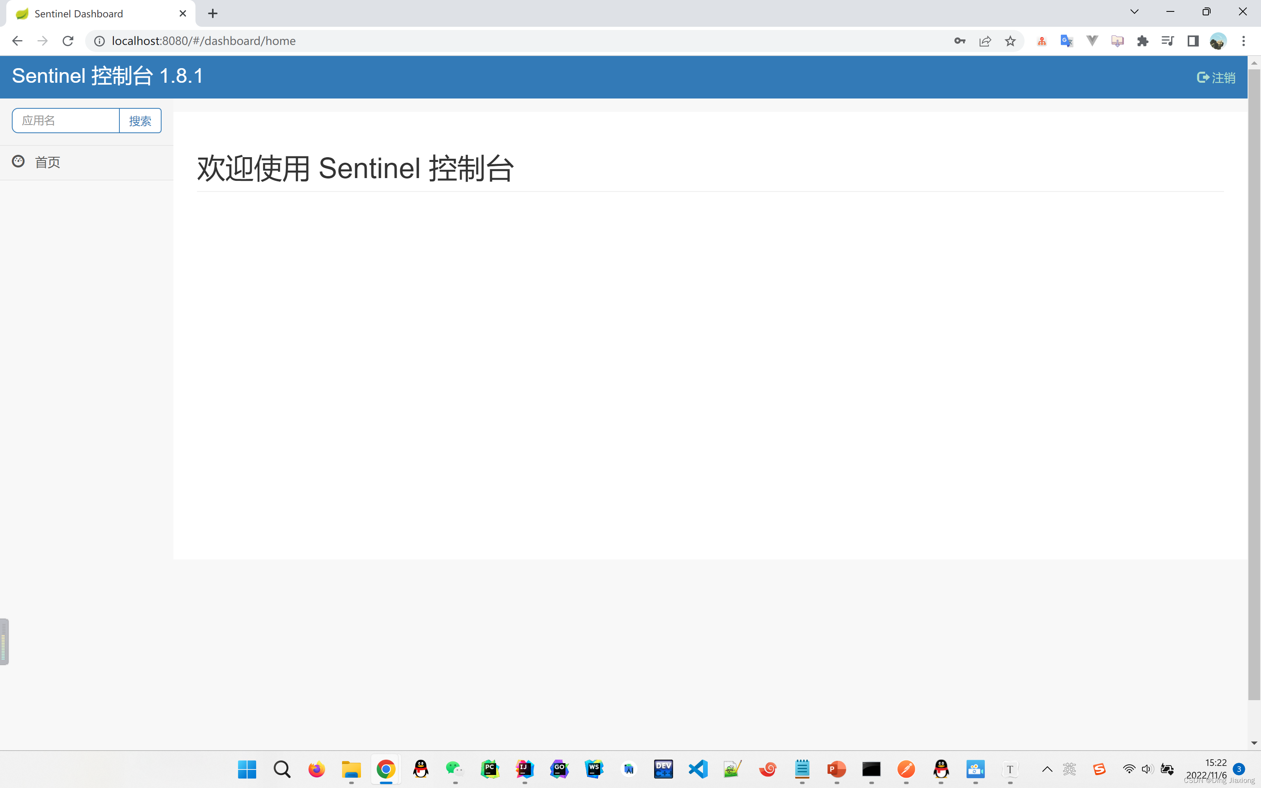Show hidden system tray icons
The width and height of the screenshot is (1261, 788).
pos(1047,769)
